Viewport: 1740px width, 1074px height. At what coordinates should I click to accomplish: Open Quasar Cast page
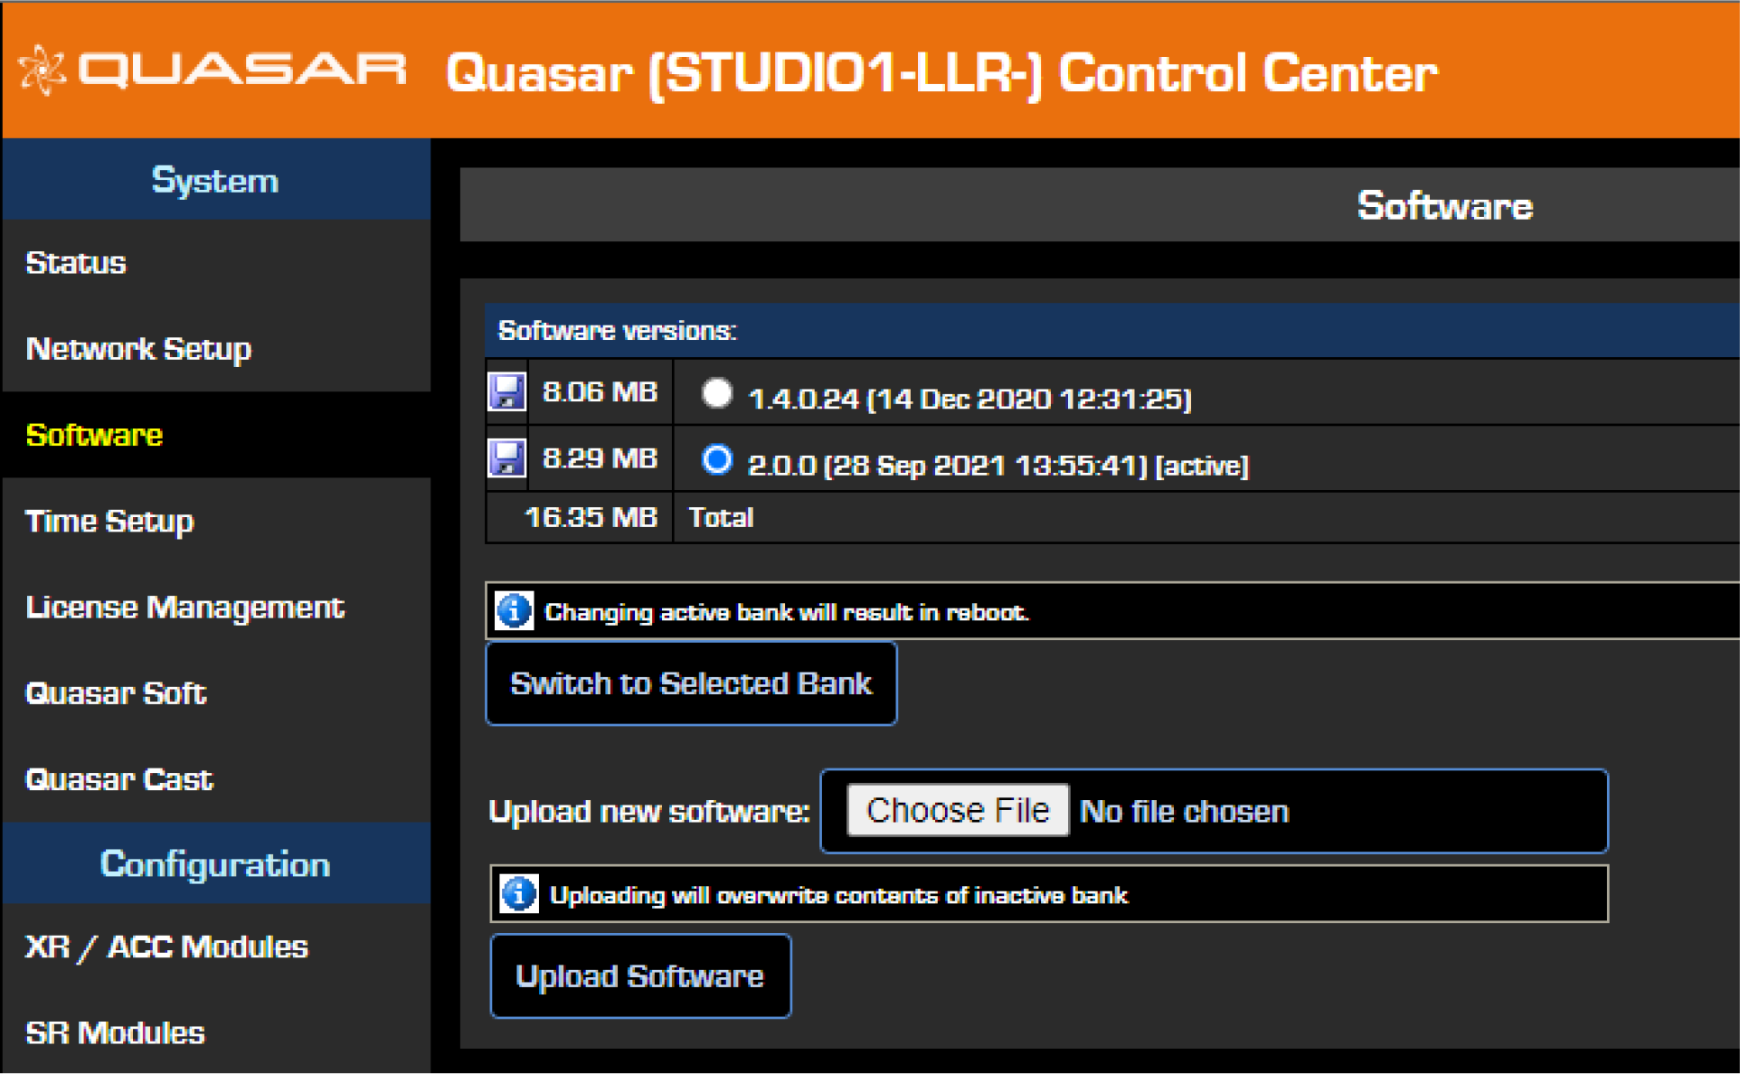click(216, 778)
